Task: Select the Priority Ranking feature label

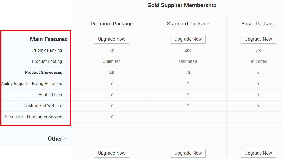Action: click(47, 50)
